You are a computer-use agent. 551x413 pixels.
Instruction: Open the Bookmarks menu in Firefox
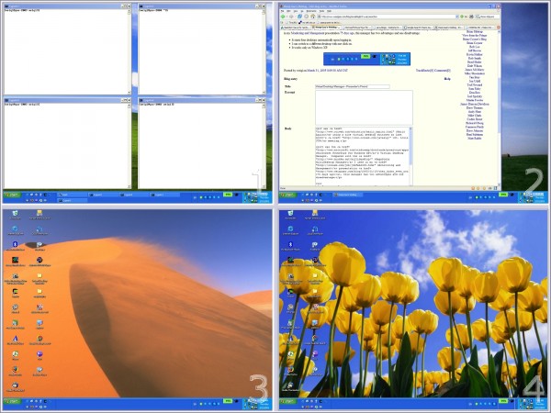tap(311, 11)
